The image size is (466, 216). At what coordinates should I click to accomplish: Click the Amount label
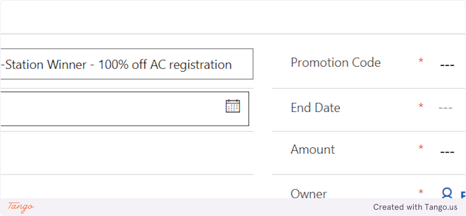coord(313,149)
